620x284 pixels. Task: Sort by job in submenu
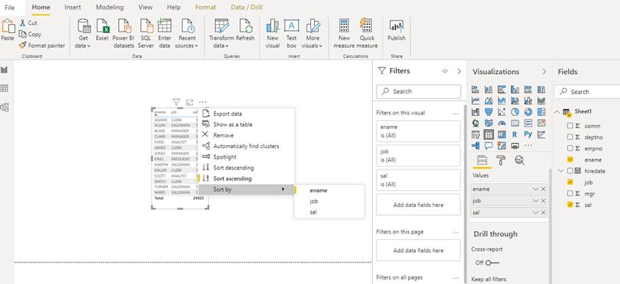point(314,201)
